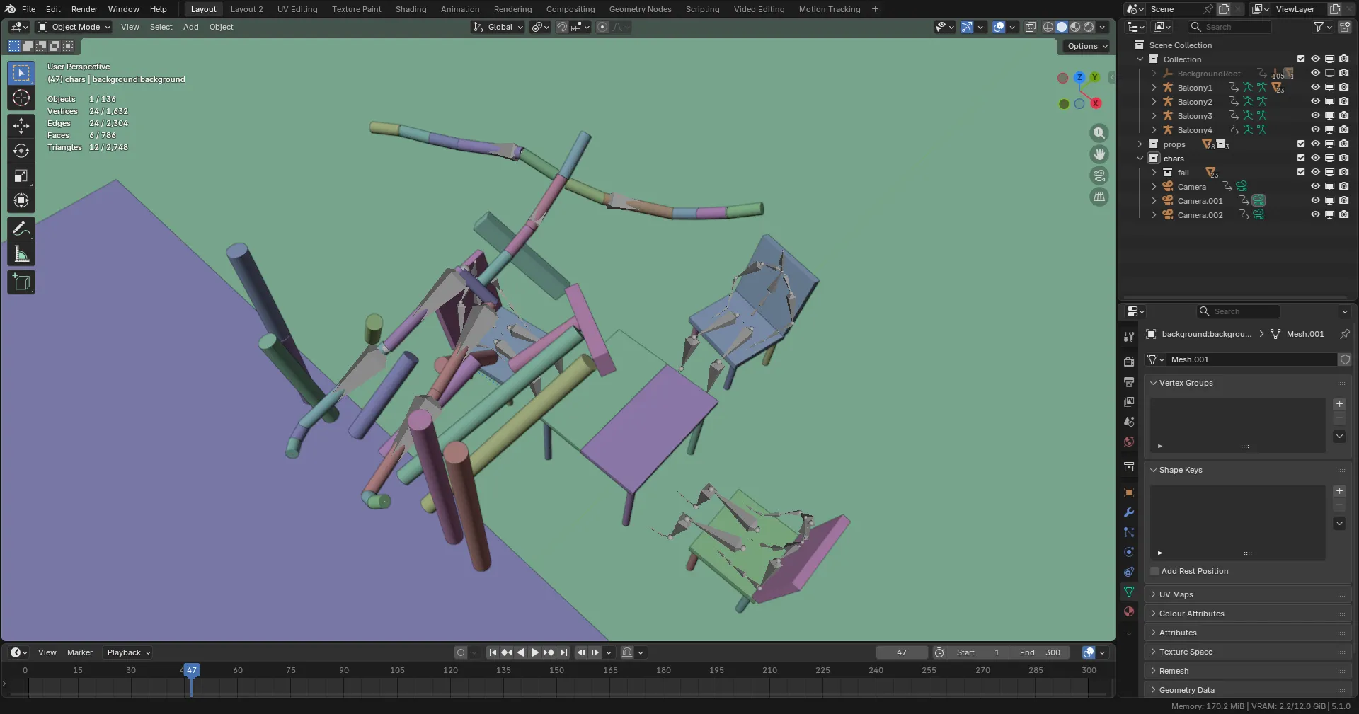Add a new vertex group plus button
This screenshot has height=714, width=1359.
(x=1339, y=404)
